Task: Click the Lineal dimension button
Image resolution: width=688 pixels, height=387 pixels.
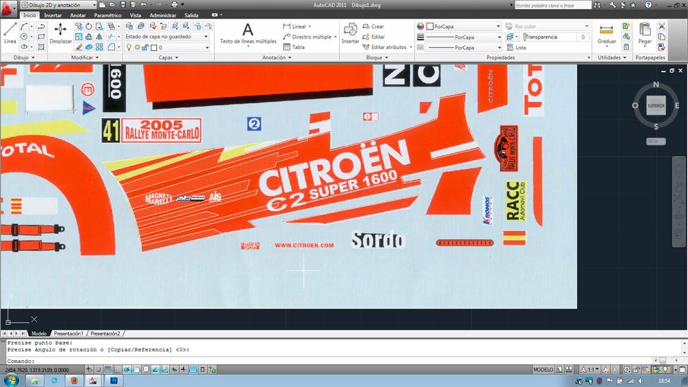Action: point(297,26)
